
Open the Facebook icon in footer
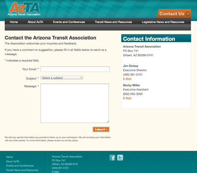click(x=112, y=158)
